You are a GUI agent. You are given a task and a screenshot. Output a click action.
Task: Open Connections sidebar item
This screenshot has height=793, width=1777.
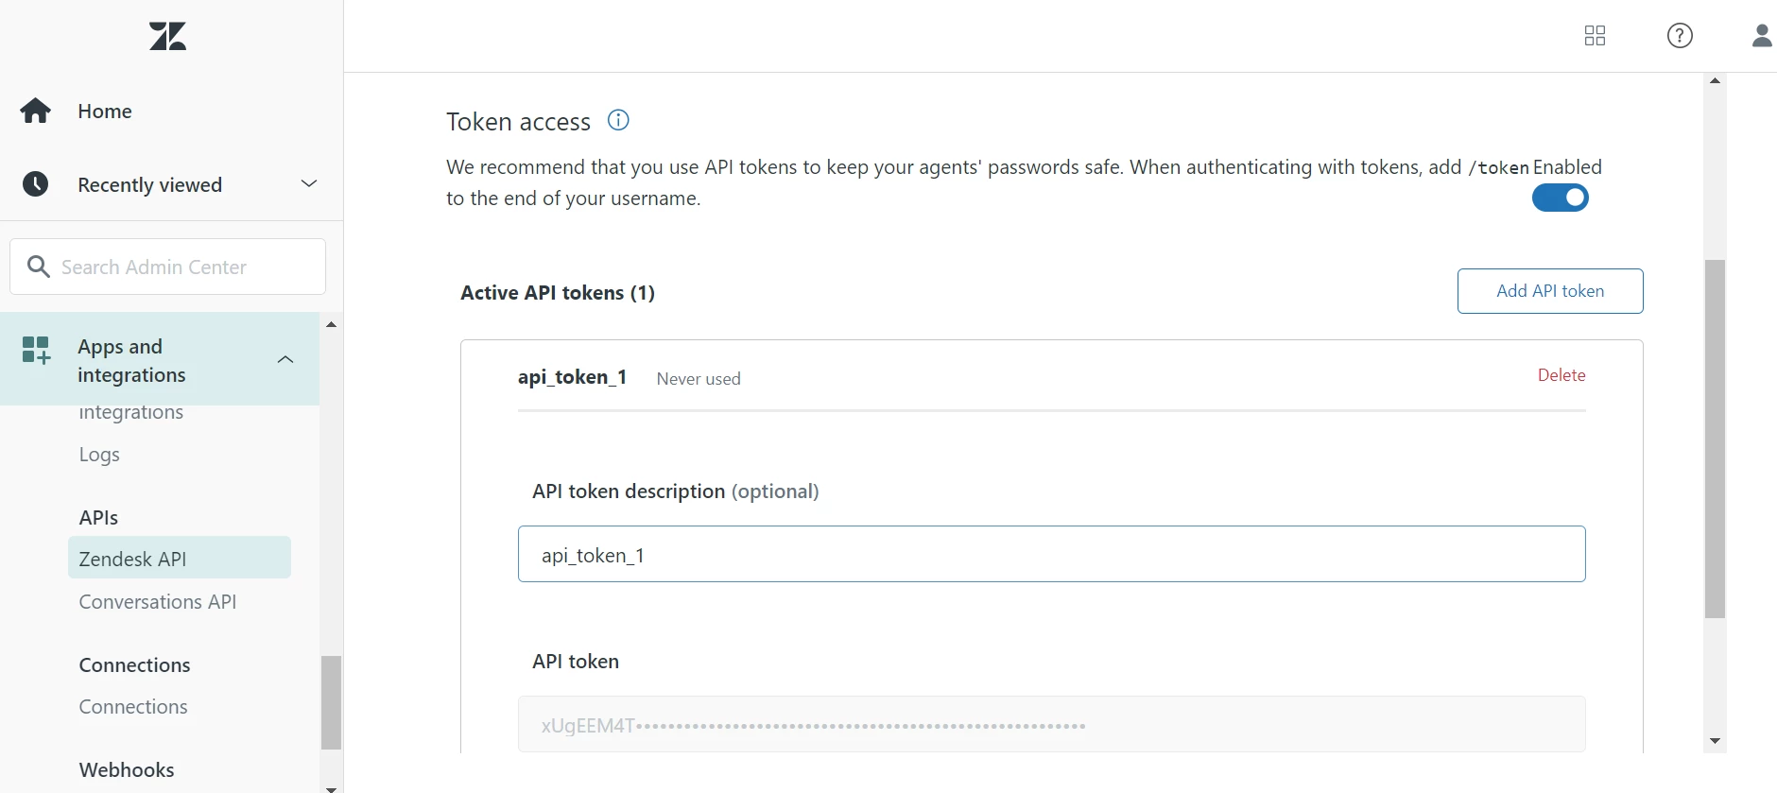pos(133,707)
